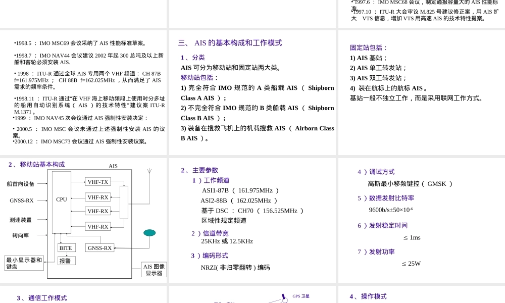Click the 1）工作频道 heading
This screenshot has height=303, width=505.
[x=211, y=180]
